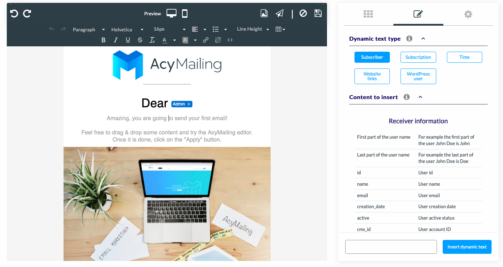Click the cancel circle-slash icon
Viewport: 503px width, 267px height.
point(303,14)
